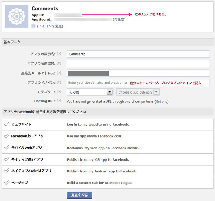
Task: Toggle the Facebook上のアプリ checkmark
Action: [x=6, y=136]
